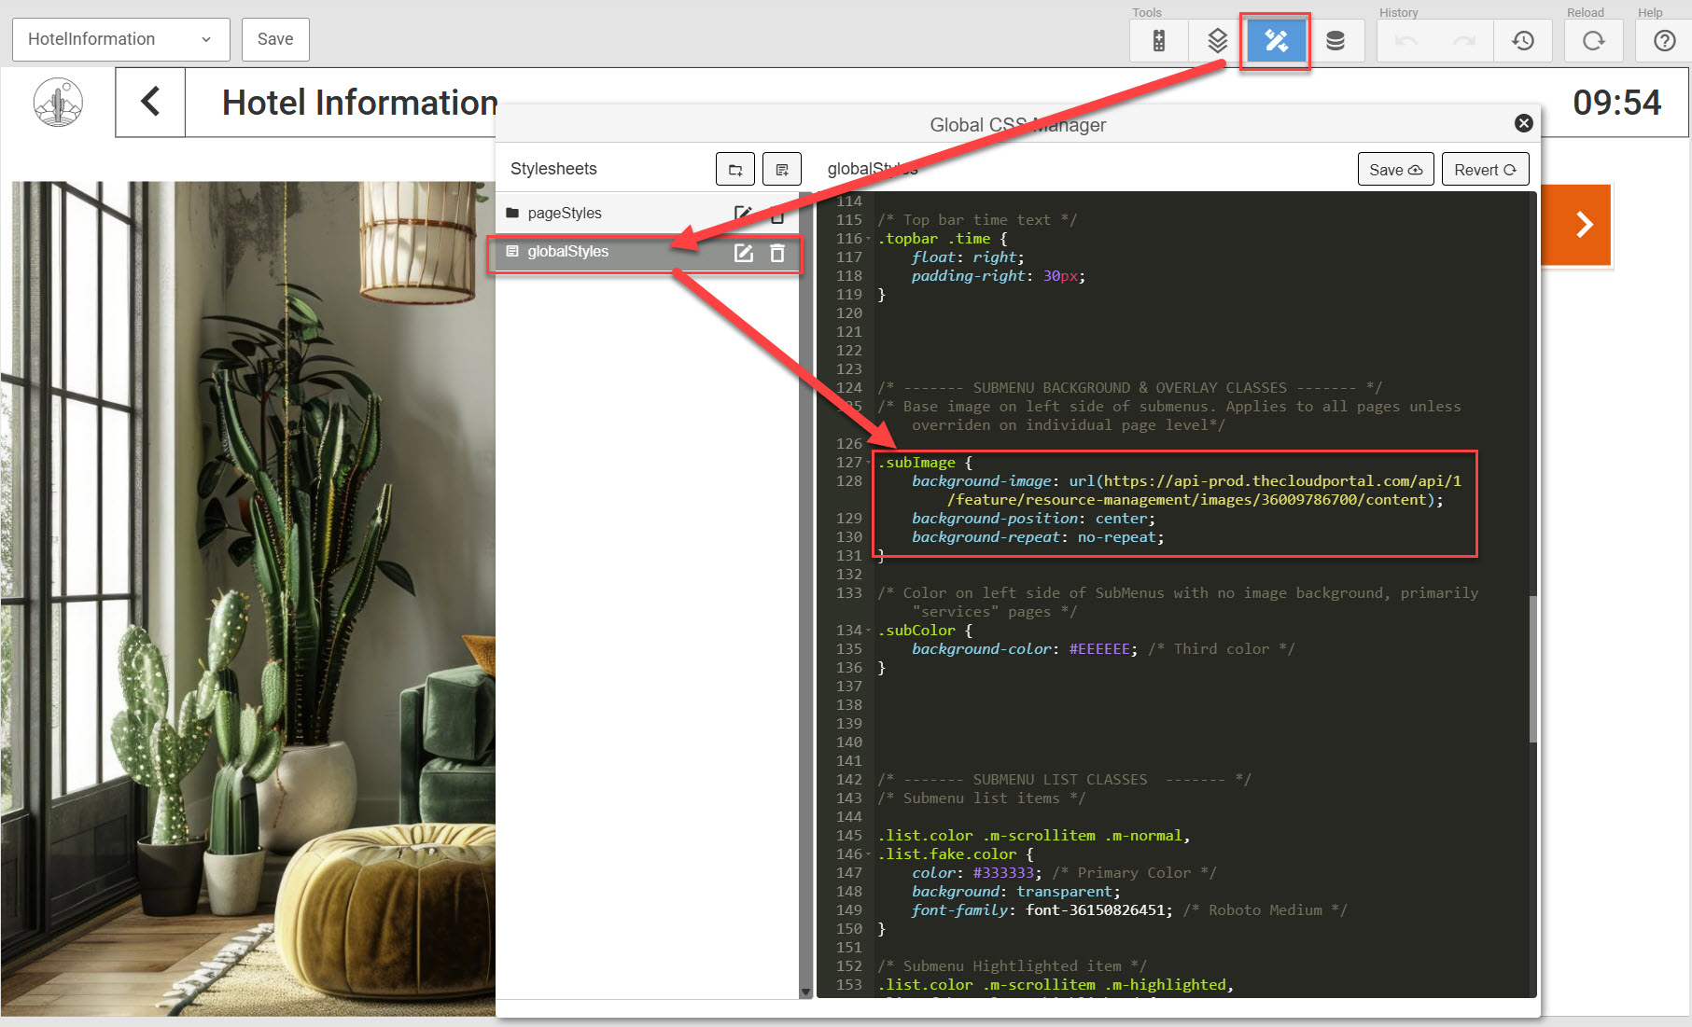Click the undo icon in History
1692x1027 pixels.
point(1405,41)
